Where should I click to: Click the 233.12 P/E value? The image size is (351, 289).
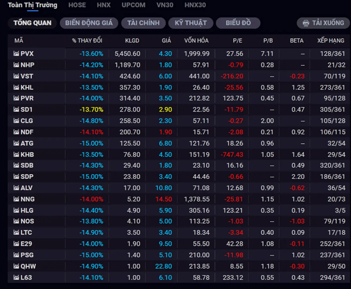click(x=233, y=277)
